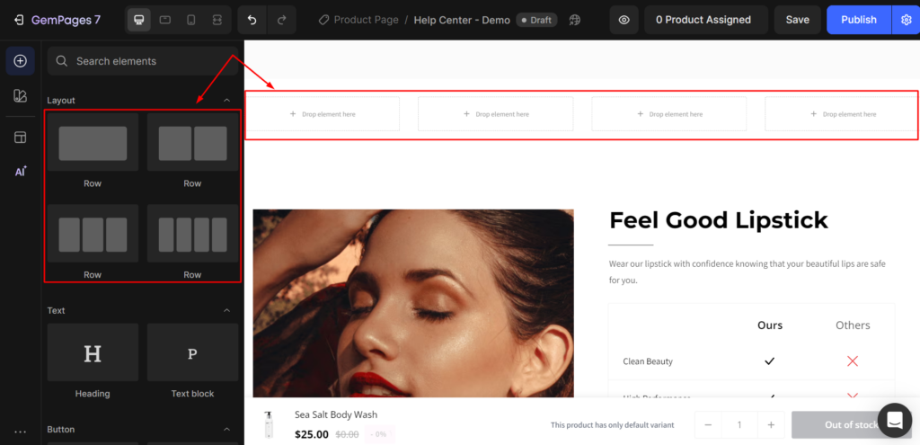Open the AI assistant sidebar icon
920x445 pixels.
[20, 172]
